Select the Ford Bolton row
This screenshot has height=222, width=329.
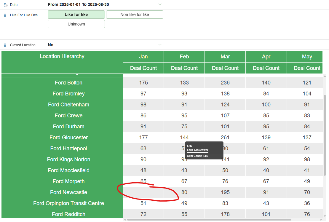(x=62, y=83)
